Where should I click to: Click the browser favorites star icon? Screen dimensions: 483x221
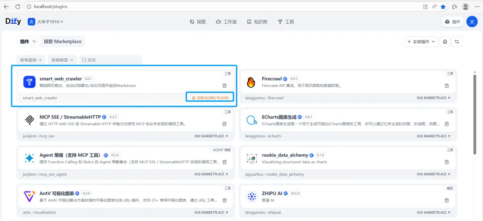(x=443, y=6)
